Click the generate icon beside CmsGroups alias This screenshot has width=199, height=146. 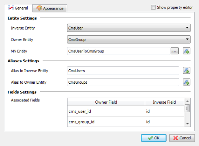click(186, 82)
